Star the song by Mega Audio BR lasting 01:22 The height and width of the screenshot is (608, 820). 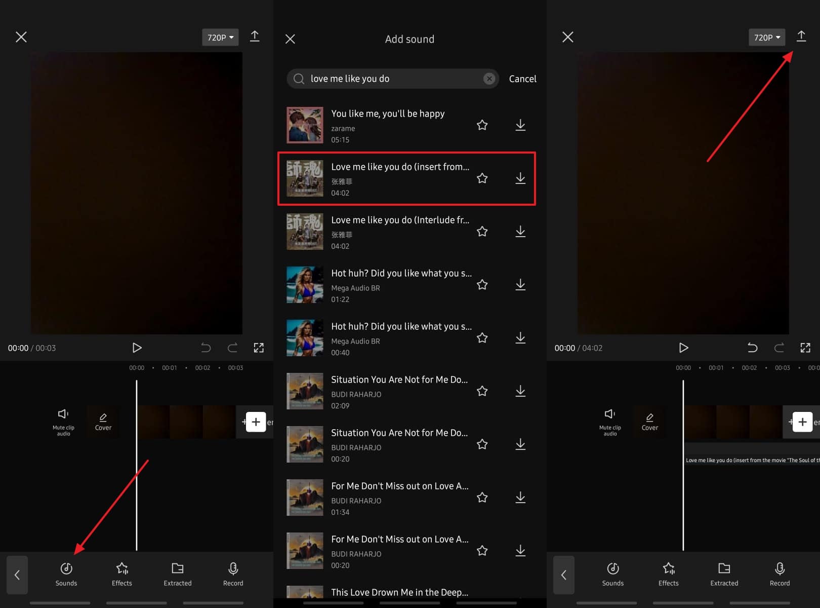click(482, 284)
